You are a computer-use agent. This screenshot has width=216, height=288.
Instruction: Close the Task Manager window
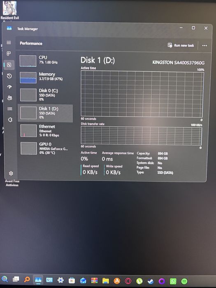[x=206, y=28]
